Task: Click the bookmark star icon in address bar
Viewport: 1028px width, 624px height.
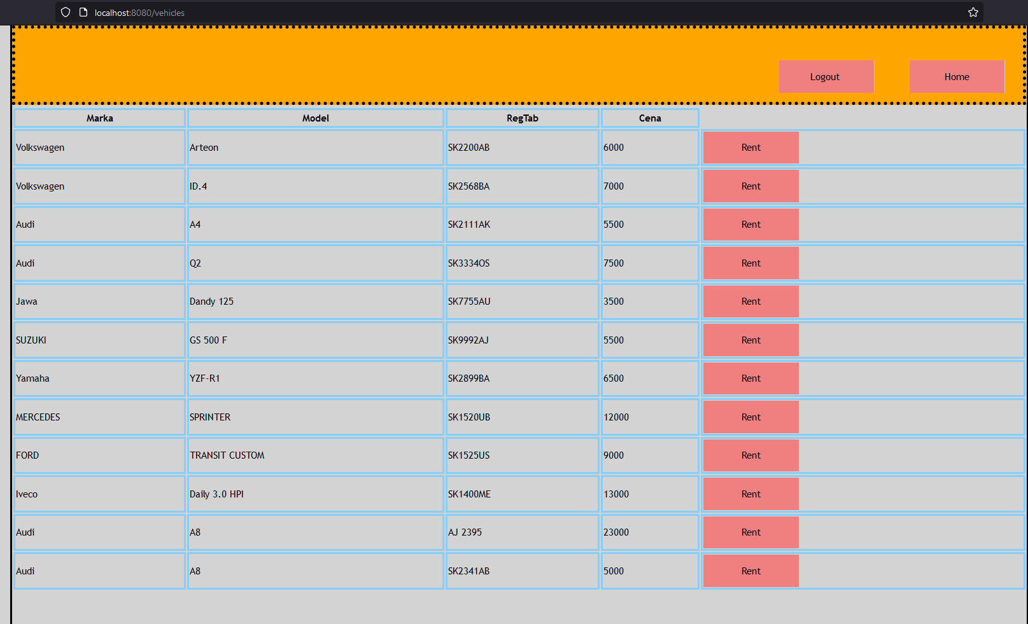Action: coord(973,12)
